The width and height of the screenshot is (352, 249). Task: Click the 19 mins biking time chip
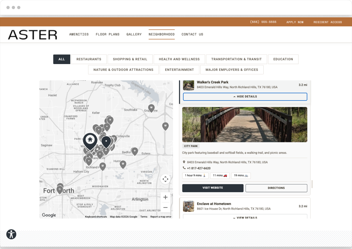[x=241, y=176]
